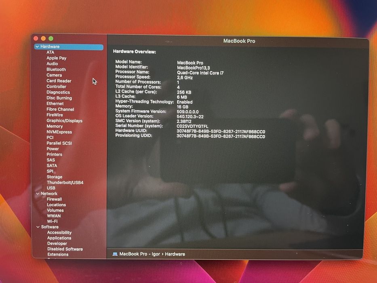
Task: Open USB device tree entry
Action: [51, 188]
